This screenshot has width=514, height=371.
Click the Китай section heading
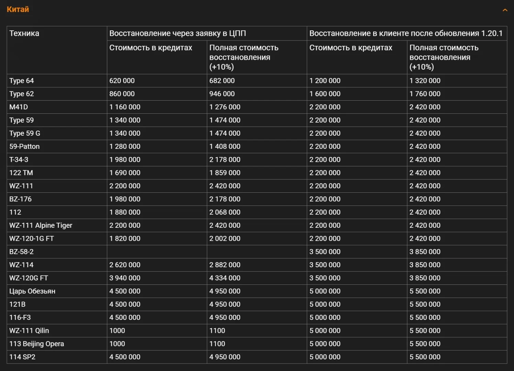18,9
